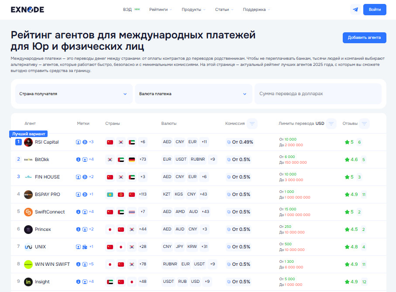Click the Insight agent logo
The width and height of the screenshot is (396, 292).
point(28,282)
